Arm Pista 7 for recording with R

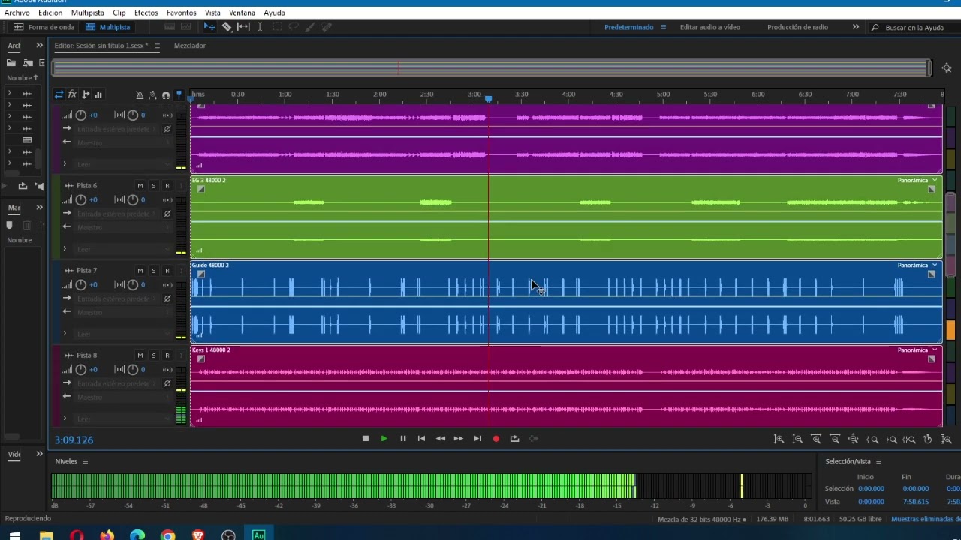coord(167,271)
